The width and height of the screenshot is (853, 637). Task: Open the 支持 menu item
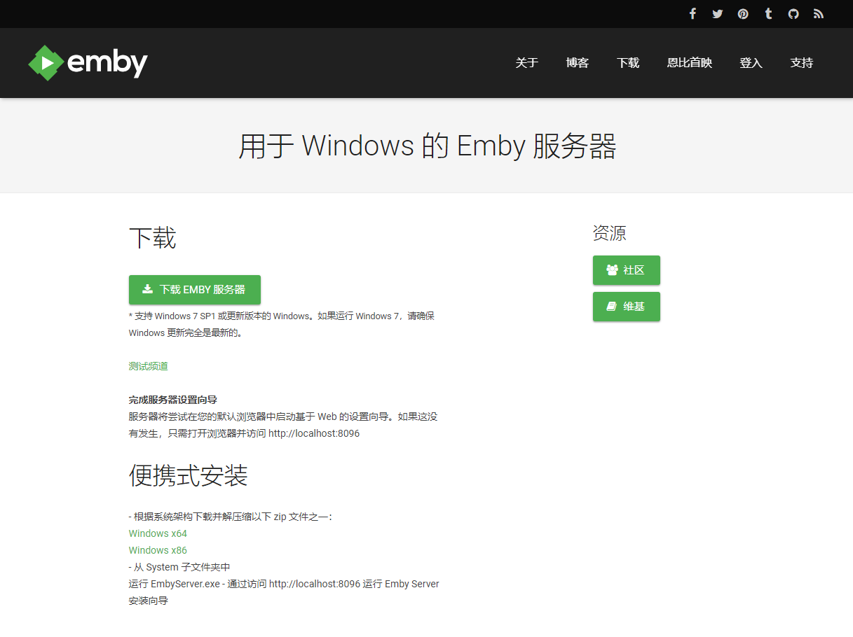point(802,63)
